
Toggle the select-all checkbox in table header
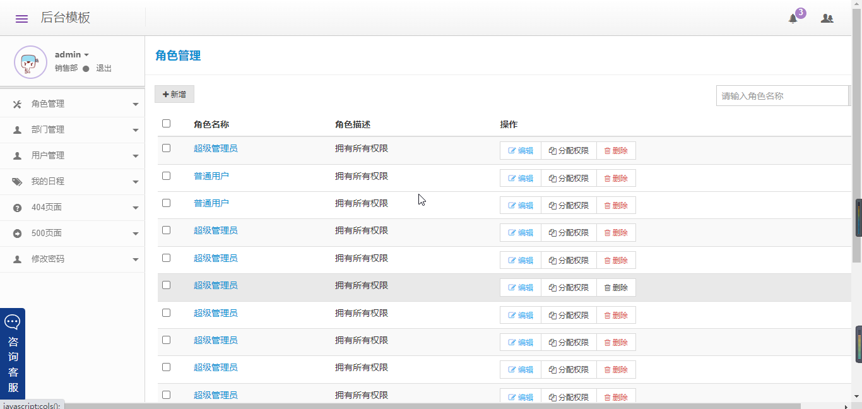167,124
